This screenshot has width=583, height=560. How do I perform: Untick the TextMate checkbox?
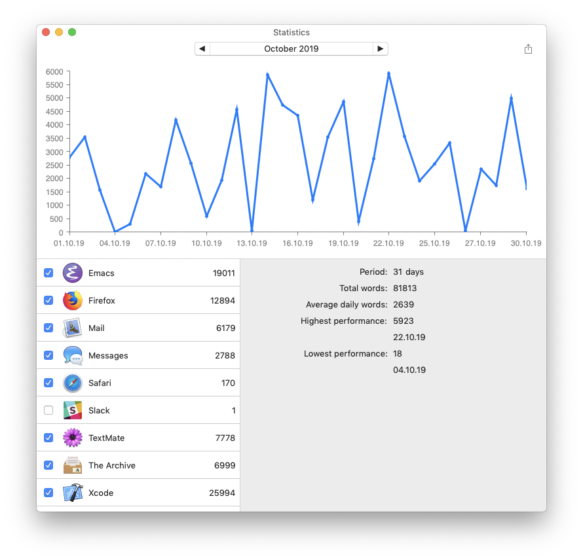click(x=48, y=438)
